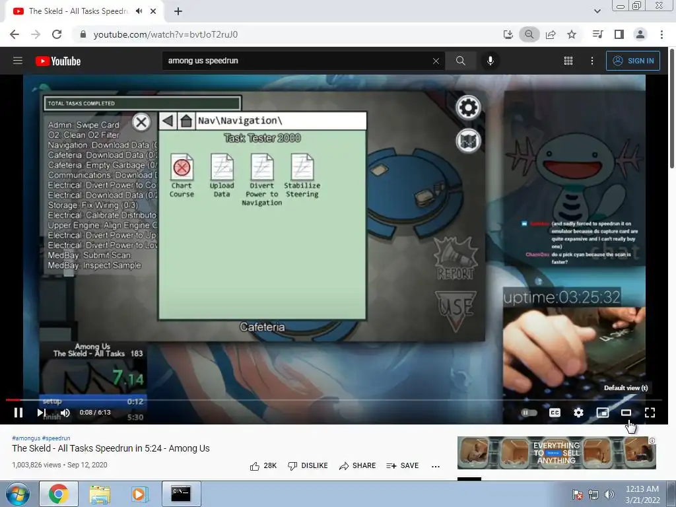The width and height of the screenshot is (676, 507).
Task: Close The Skeld YouTube tab
Action: coord(153,11)
